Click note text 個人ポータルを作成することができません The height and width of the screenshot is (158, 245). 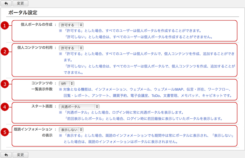(138, 37)
